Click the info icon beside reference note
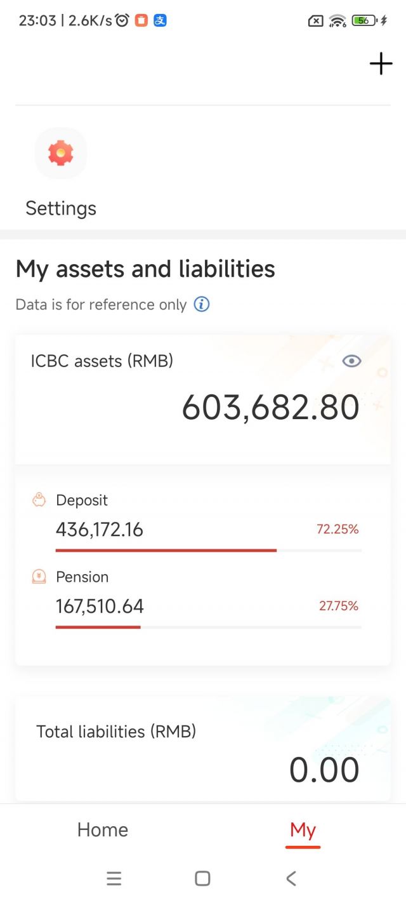This screenshot has width=406, height=903. (x=202, y=304)
